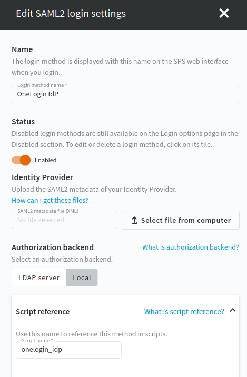Focus the OneLogin IdP name field
Screen dimensions: 247x377
pyautogui.click(x=125, y=94)
